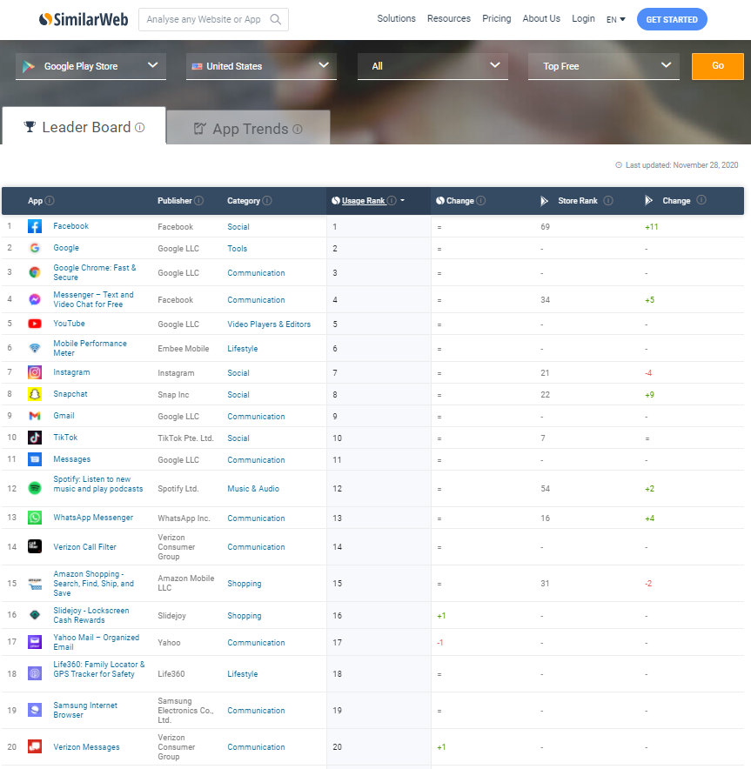Sort by Usage Rank column
This screenshot has height=769, width=751.
pyautogui.click(x=364, y=201)
